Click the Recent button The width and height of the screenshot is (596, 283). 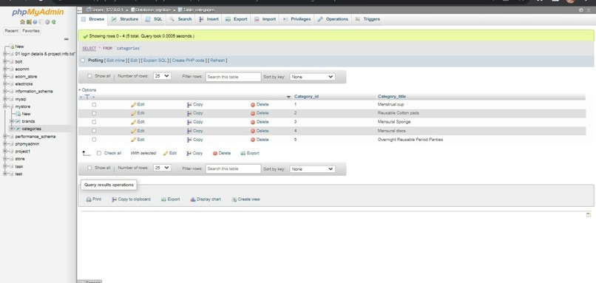point(11,31)
